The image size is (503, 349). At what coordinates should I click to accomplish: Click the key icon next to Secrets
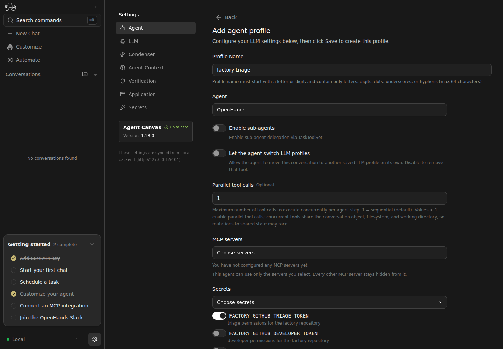(123, 107)
